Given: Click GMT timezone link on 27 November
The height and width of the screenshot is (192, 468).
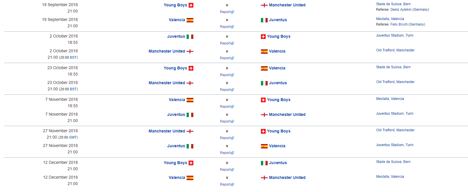Looking at the screenshot, I should click(73, 137).
